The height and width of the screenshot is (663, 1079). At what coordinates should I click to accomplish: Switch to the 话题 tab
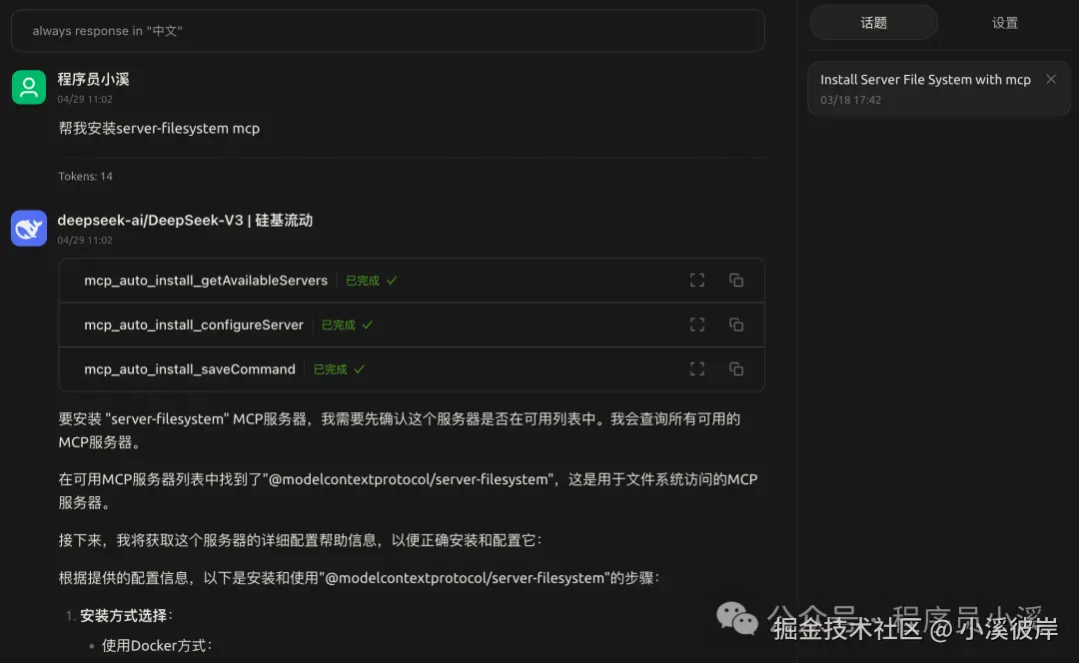(x=873, y=23)
